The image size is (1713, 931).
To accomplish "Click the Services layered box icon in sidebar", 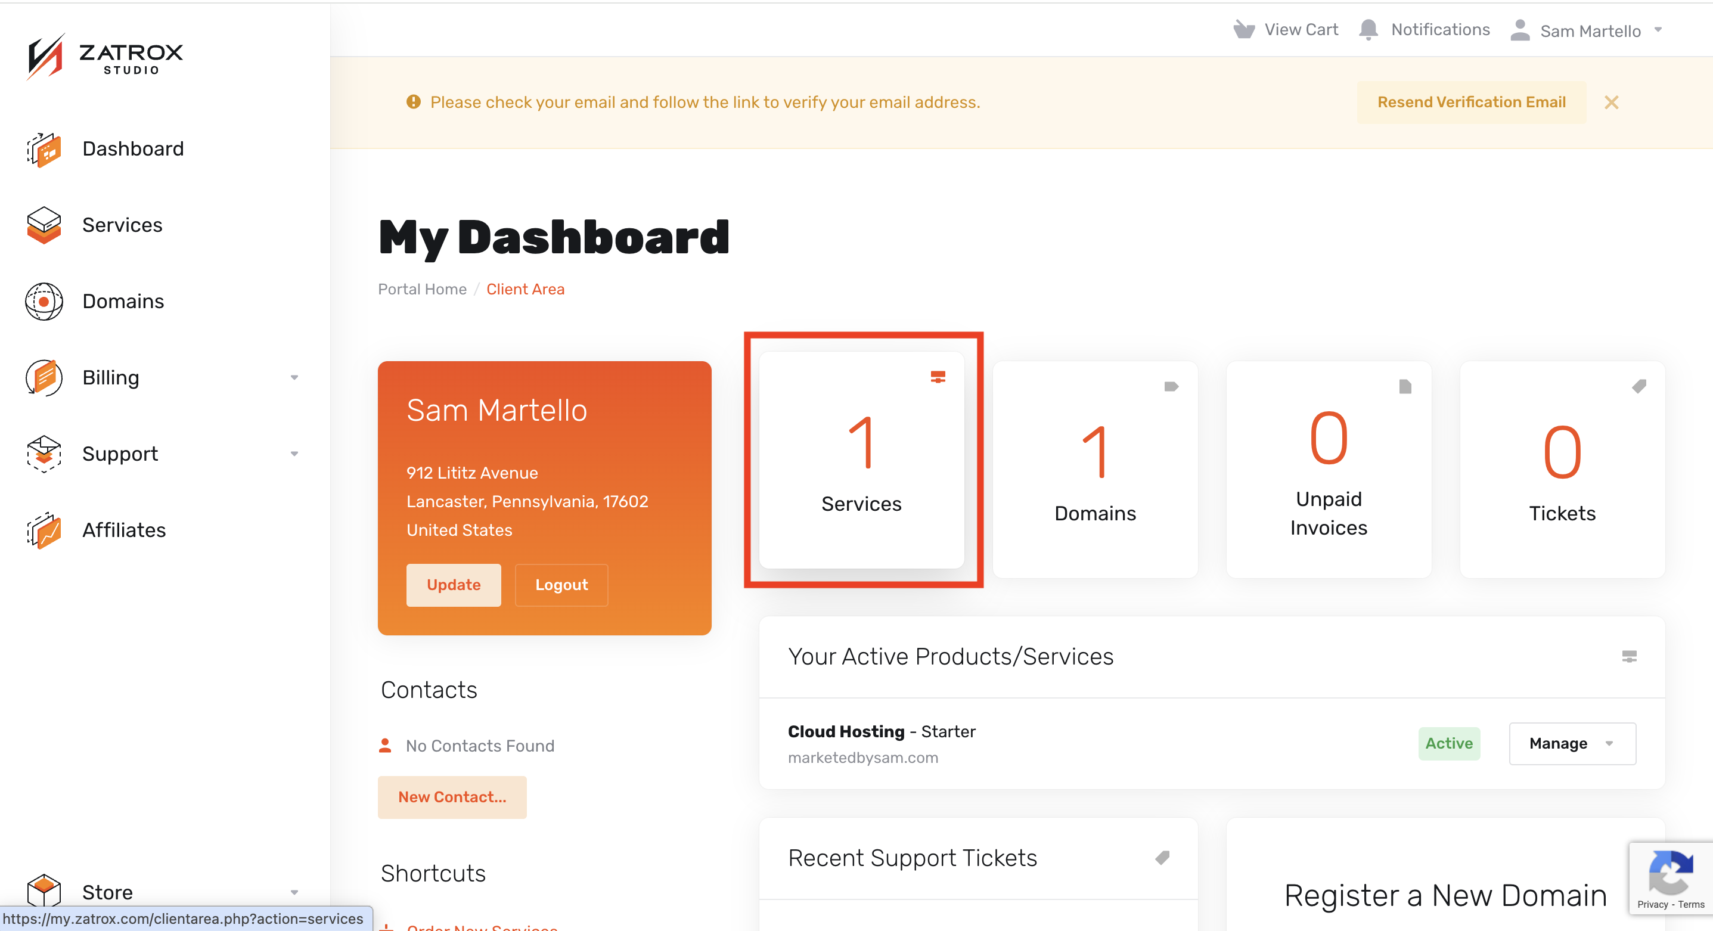I will pos(44,225).
